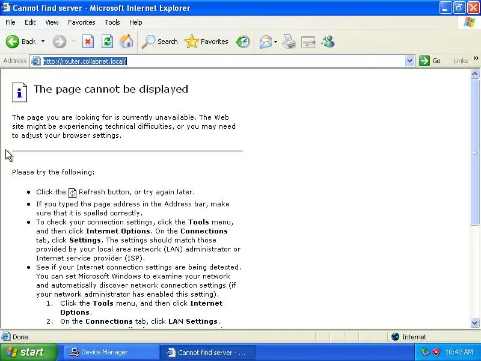The height and width of the screenshot is (361, 481).
Task: Minimize the Internet Explorer window
Action: tap(445, 8)
